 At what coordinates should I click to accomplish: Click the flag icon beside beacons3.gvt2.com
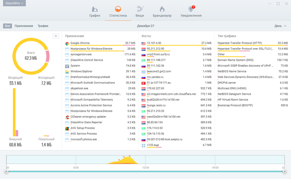coord(144,72)
